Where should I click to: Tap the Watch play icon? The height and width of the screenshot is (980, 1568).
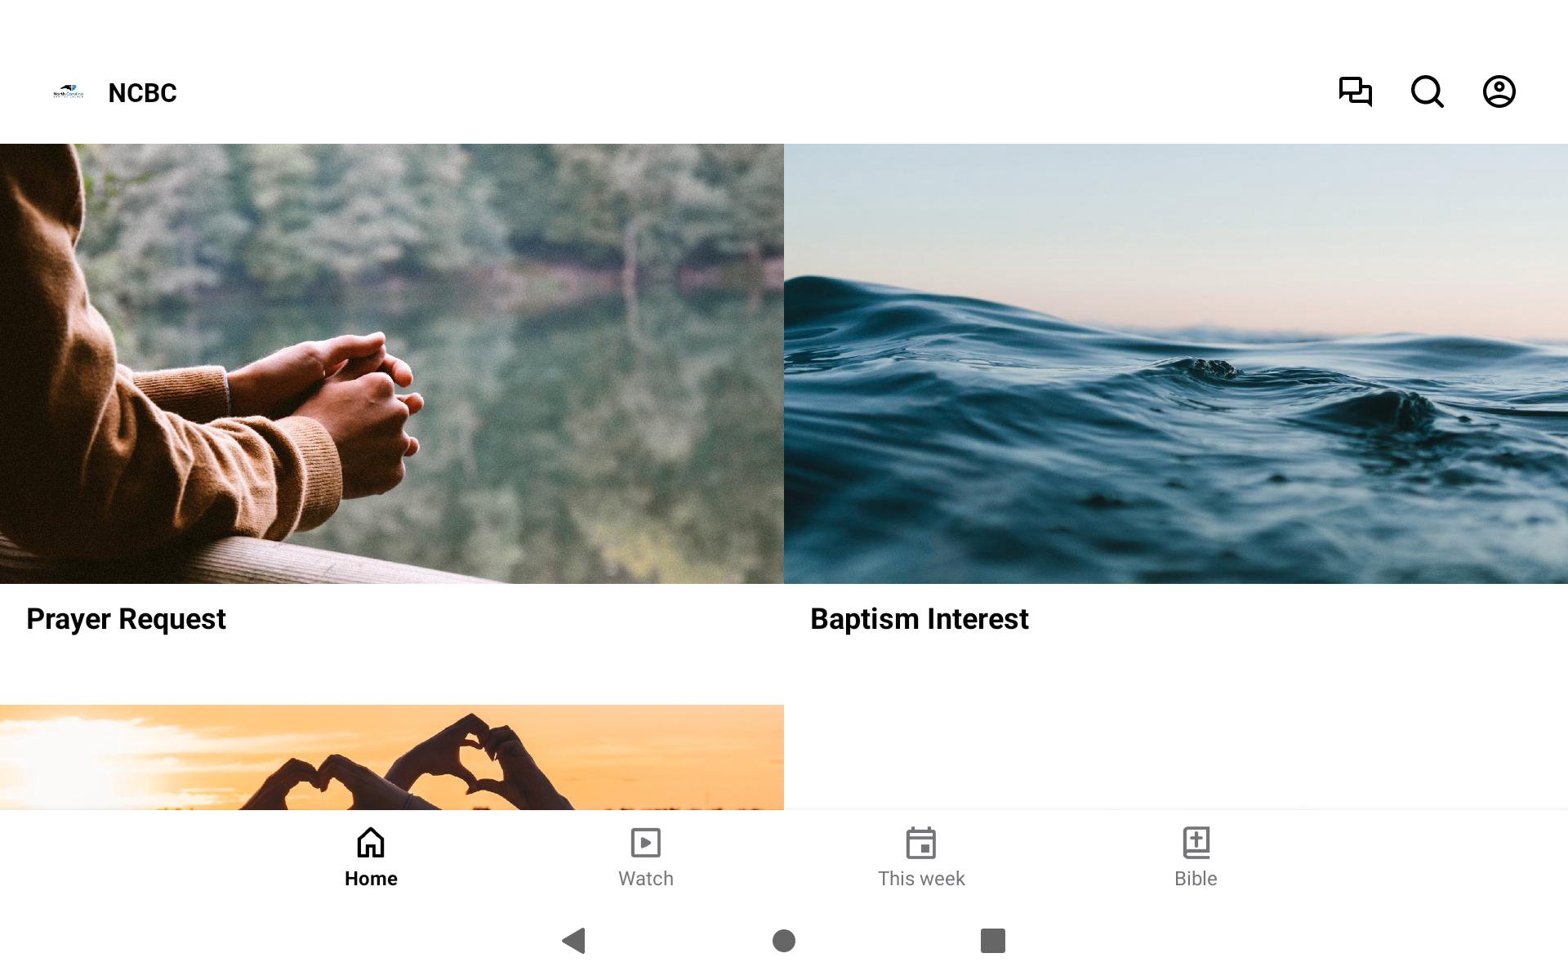point(646,842)
